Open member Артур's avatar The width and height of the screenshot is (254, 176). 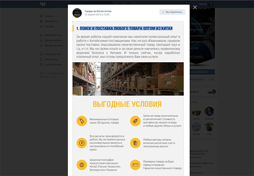196,111
